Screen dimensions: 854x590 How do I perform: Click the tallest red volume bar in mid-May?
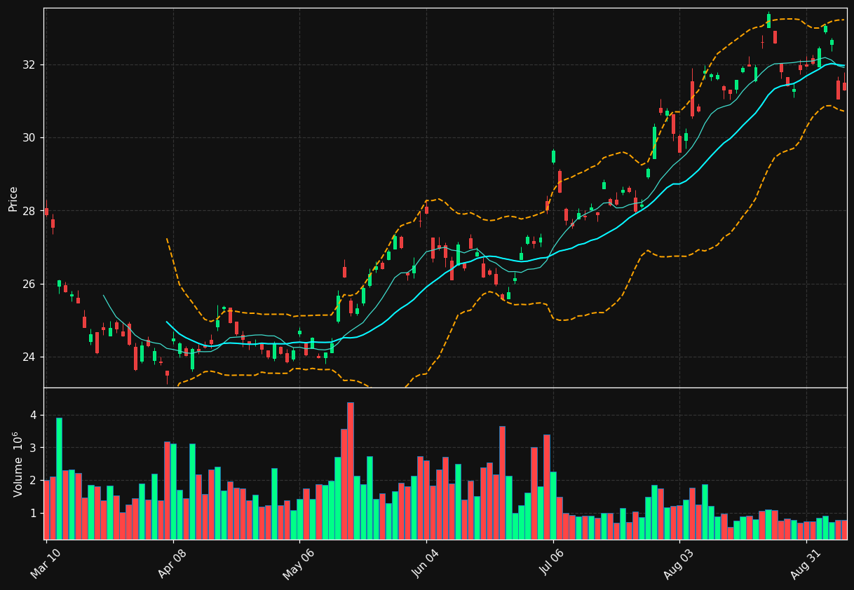pyautogui.click(x=351, y=471)
